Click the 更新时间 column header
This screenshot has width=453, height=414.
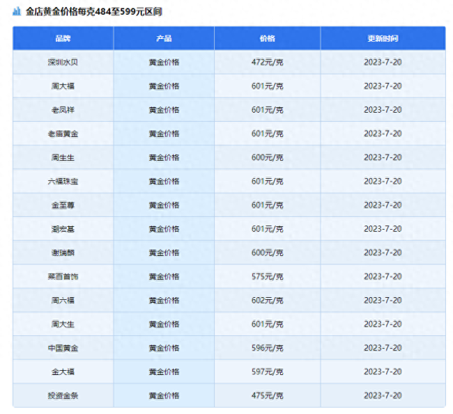point(383,38)
